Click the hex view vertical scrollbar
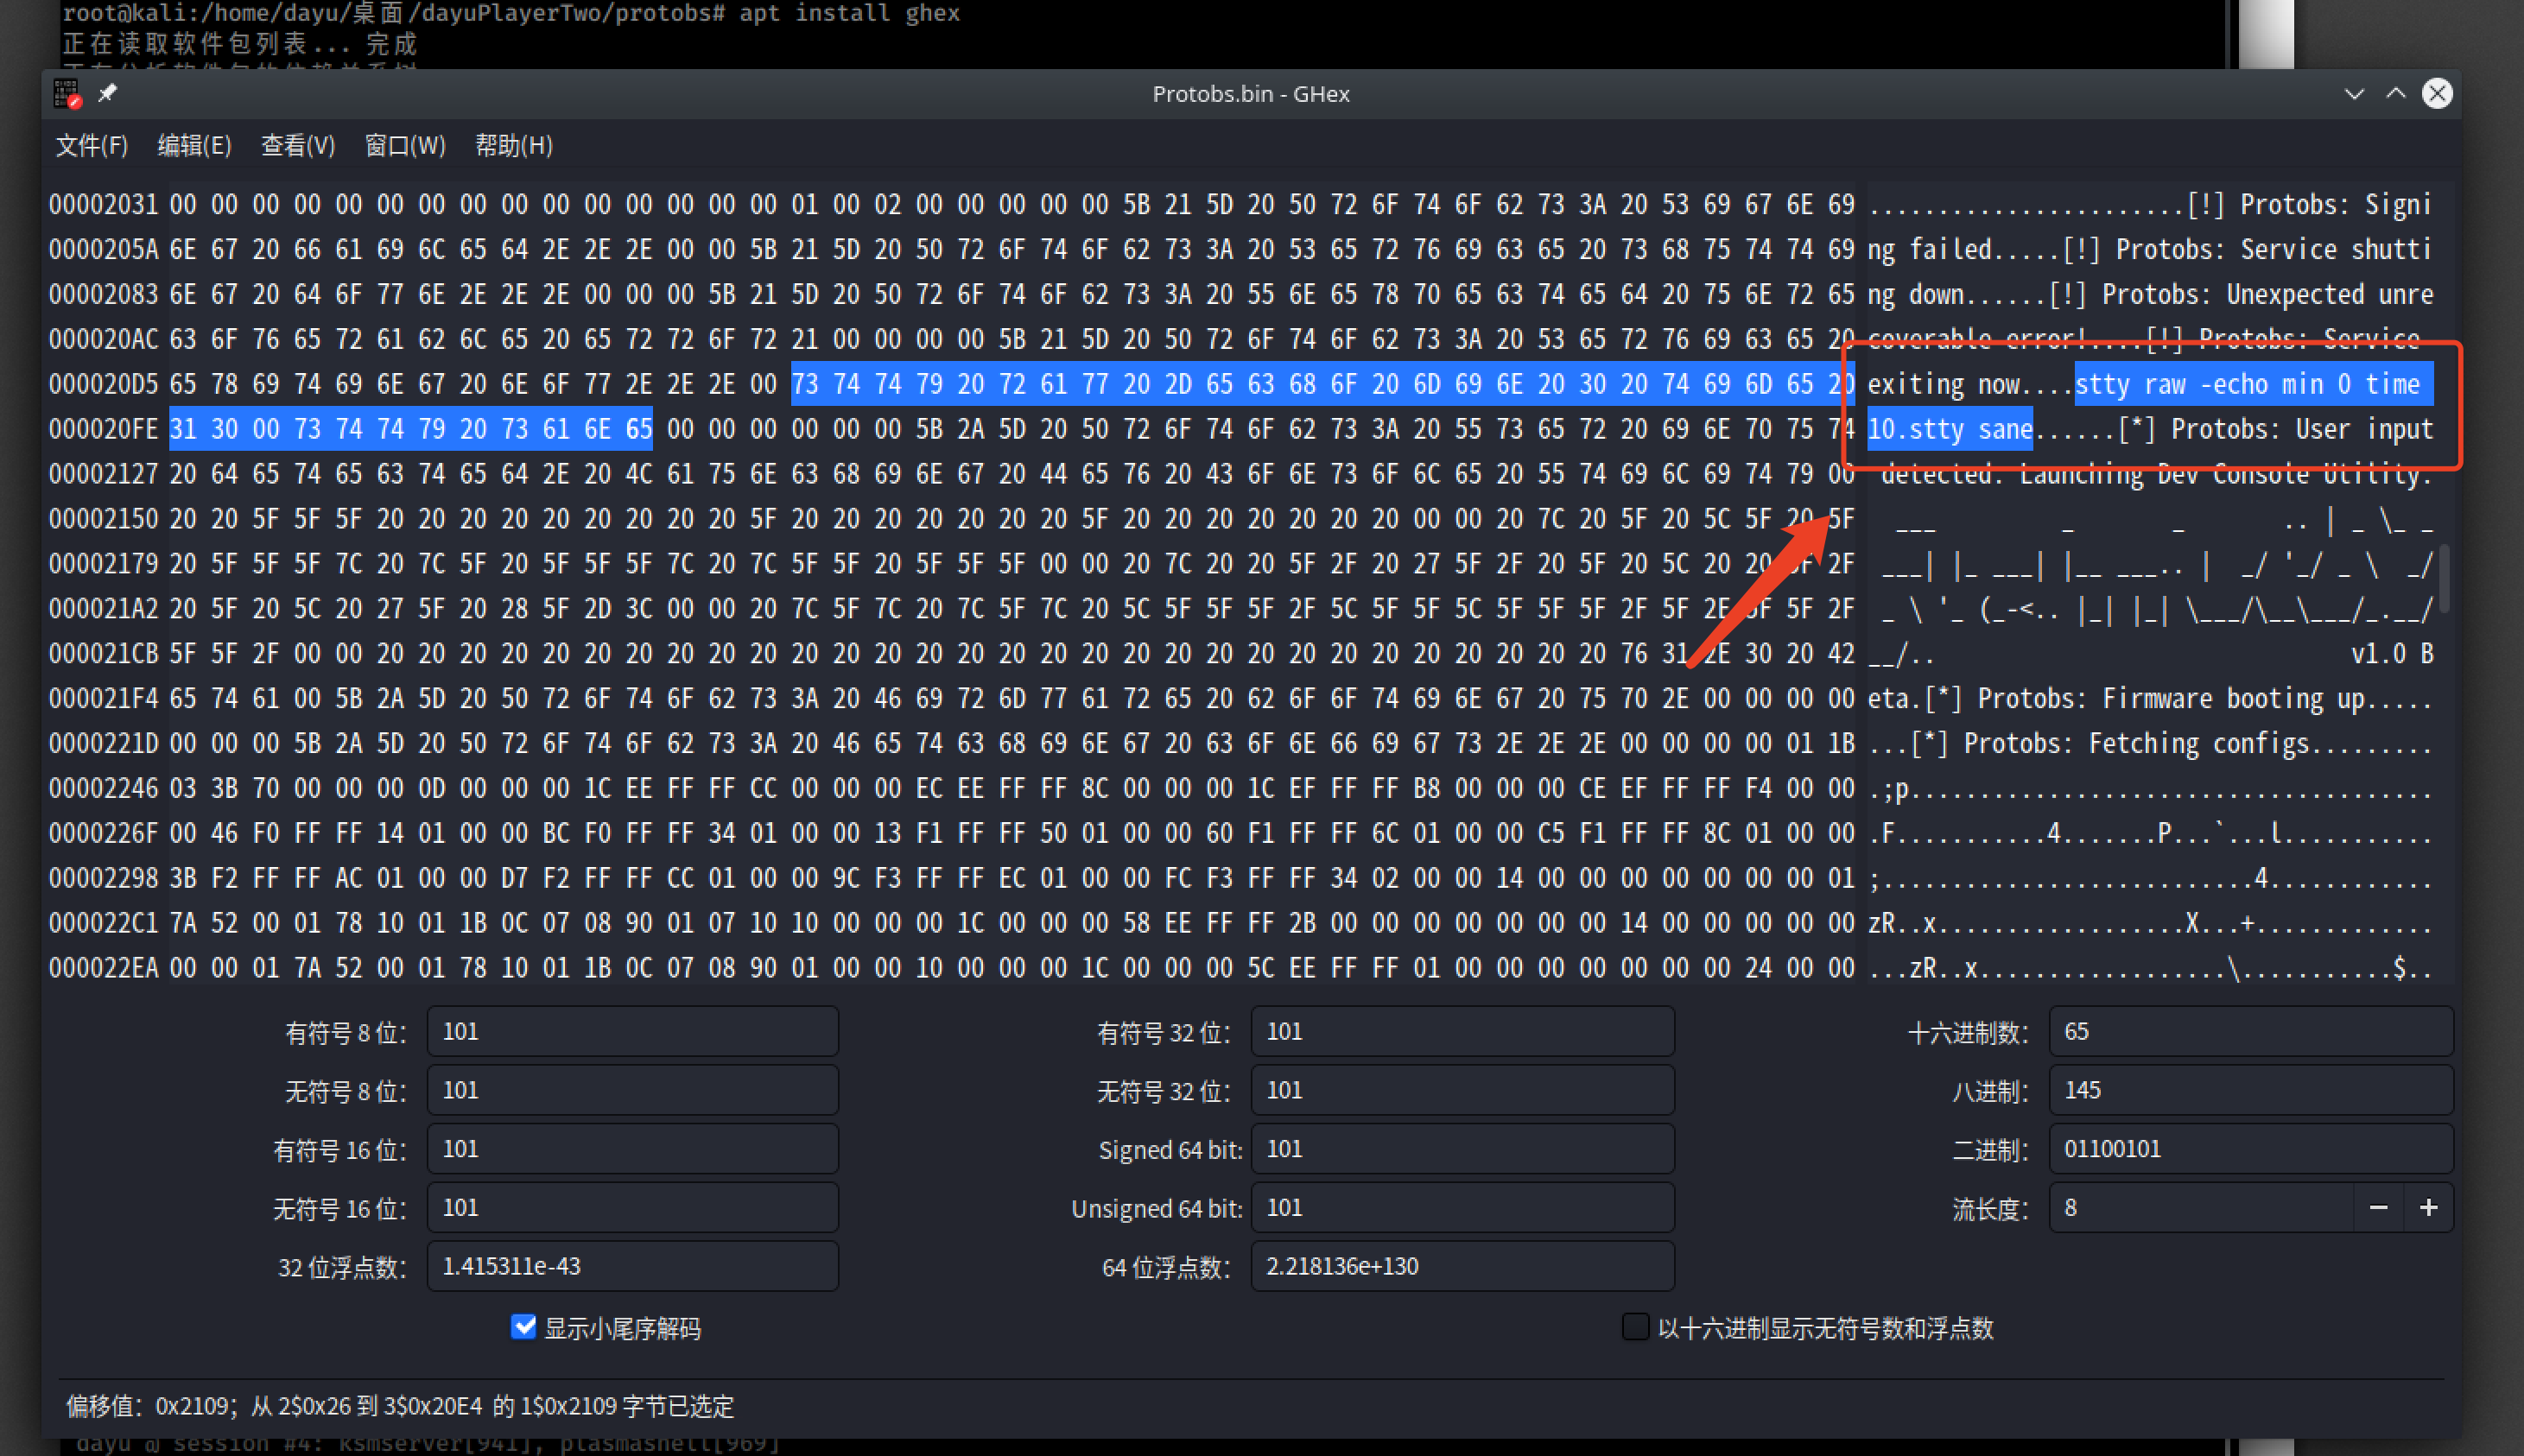This screenshot has height=1456, width=2524. click(x=2444, y=580)
